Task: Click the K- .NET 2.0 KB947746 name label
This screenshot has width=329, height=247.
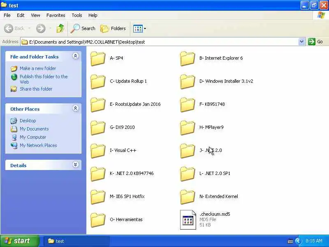Action: (x=132, y=173)
